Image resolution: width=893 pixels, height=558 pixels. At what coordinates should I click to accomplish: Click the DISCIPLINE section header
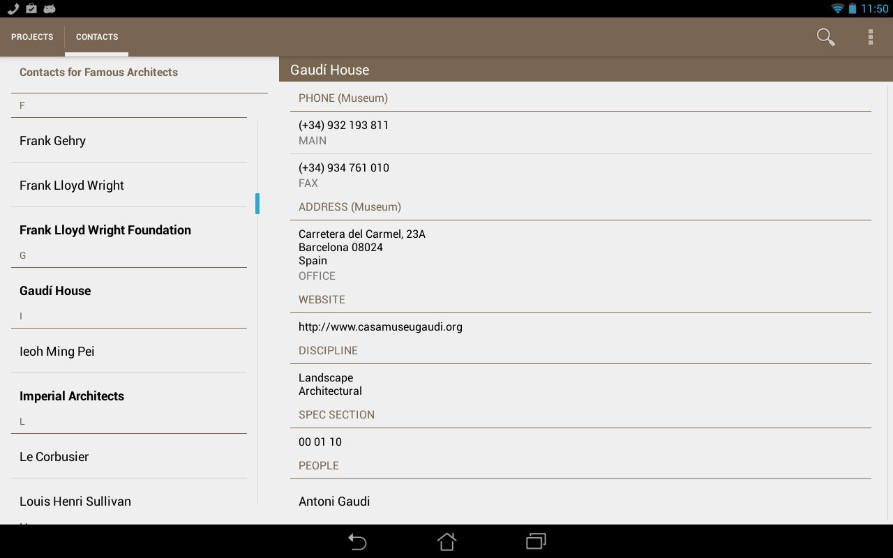coord(328,351)
